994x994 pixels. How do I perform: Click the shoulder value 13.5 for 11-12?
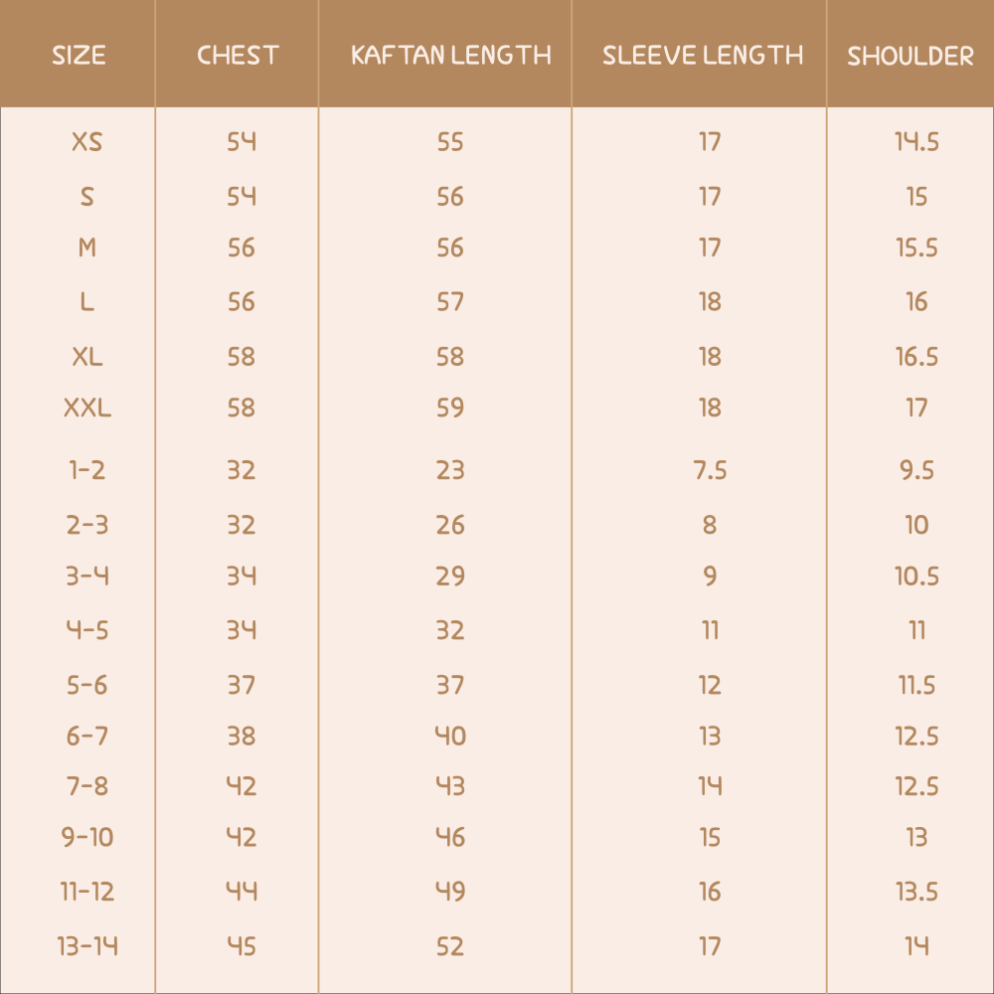916,892
